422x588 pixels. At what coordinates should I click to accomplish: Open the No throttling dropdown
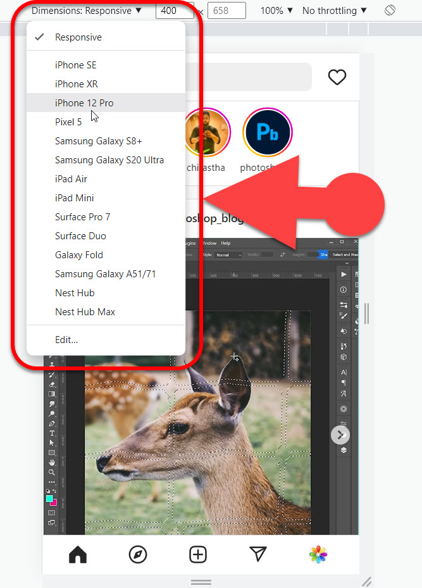334,11
